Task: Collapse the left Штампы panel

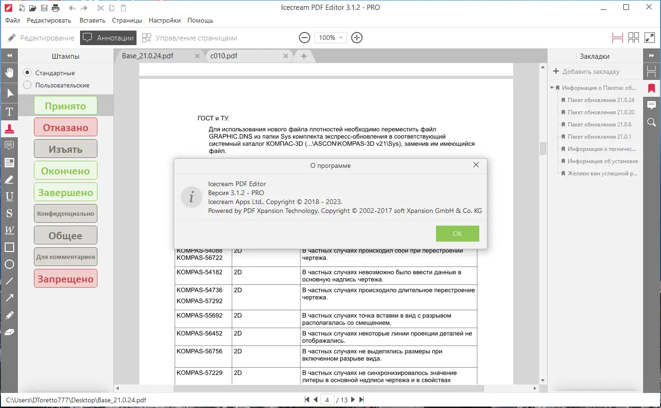Action: coord(9,55)
